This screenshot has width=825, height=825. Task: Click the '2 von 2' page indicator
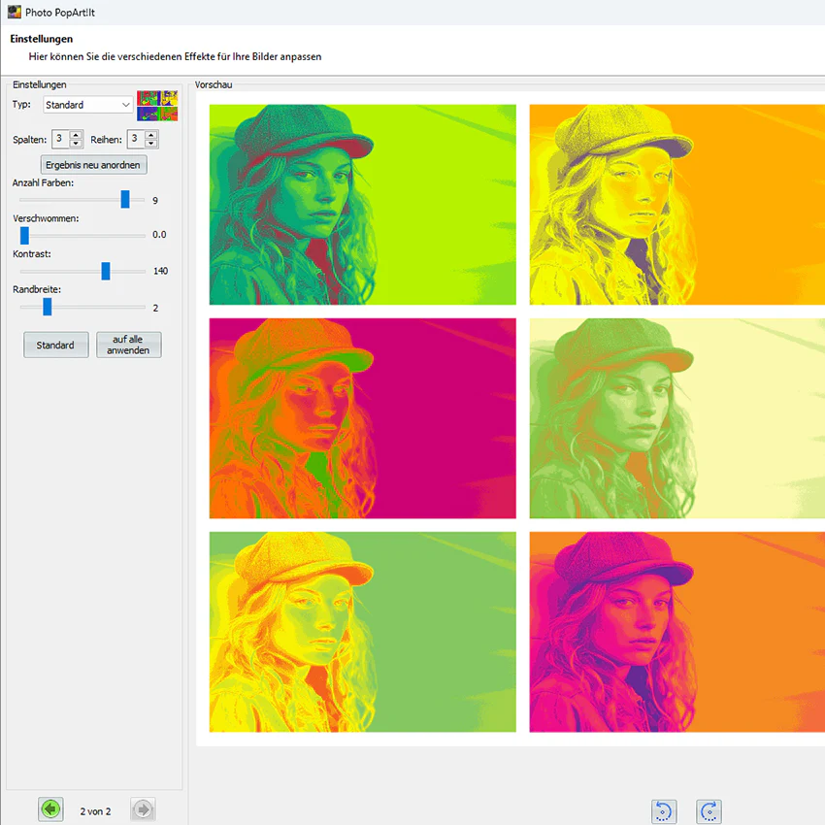tap(96, 811)
